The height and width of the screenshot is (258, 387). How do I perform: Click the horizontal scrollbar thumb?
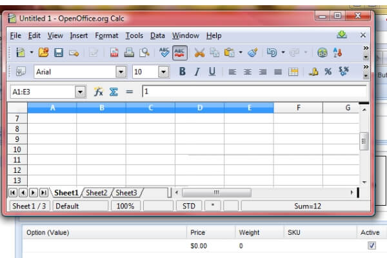[217, 193]
